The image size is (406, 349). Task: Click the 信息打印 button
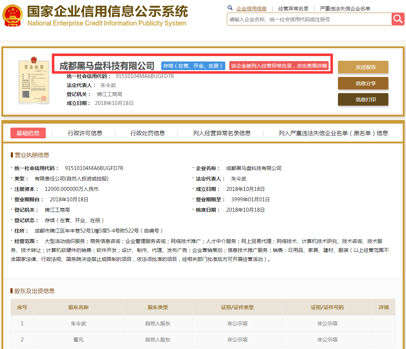(x=363, y=100)
